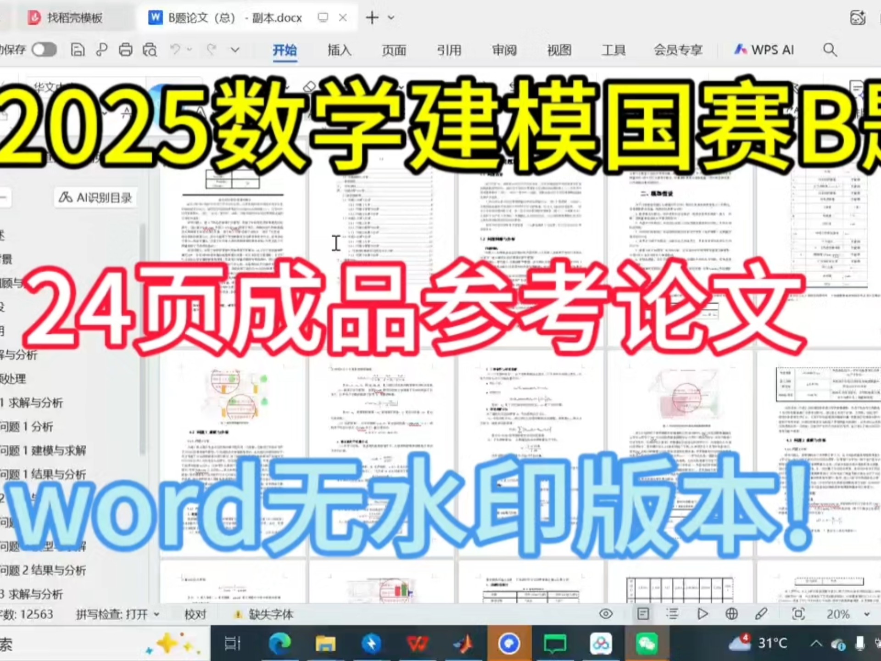Select the 开始 ribbon tab
881x661 pixels.
(284, 50)
